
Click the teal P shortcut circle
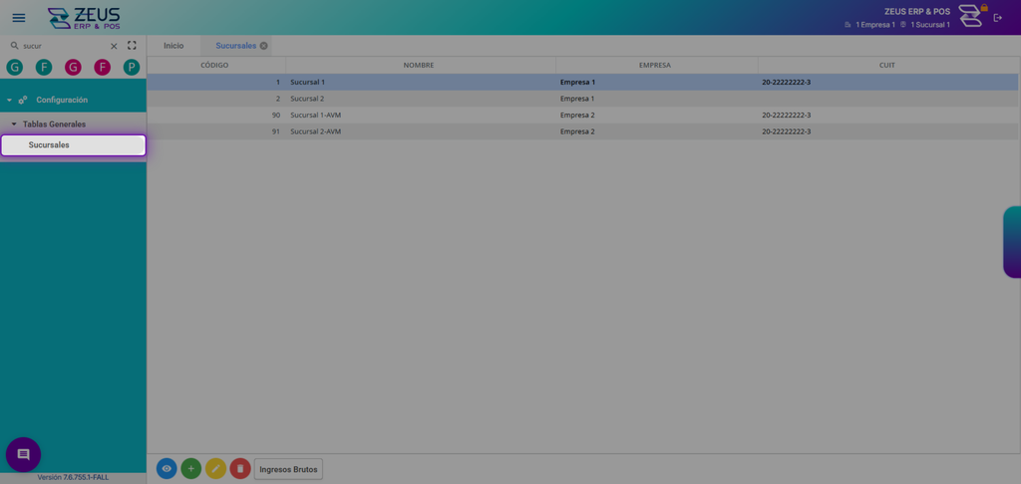coord(132,67)
